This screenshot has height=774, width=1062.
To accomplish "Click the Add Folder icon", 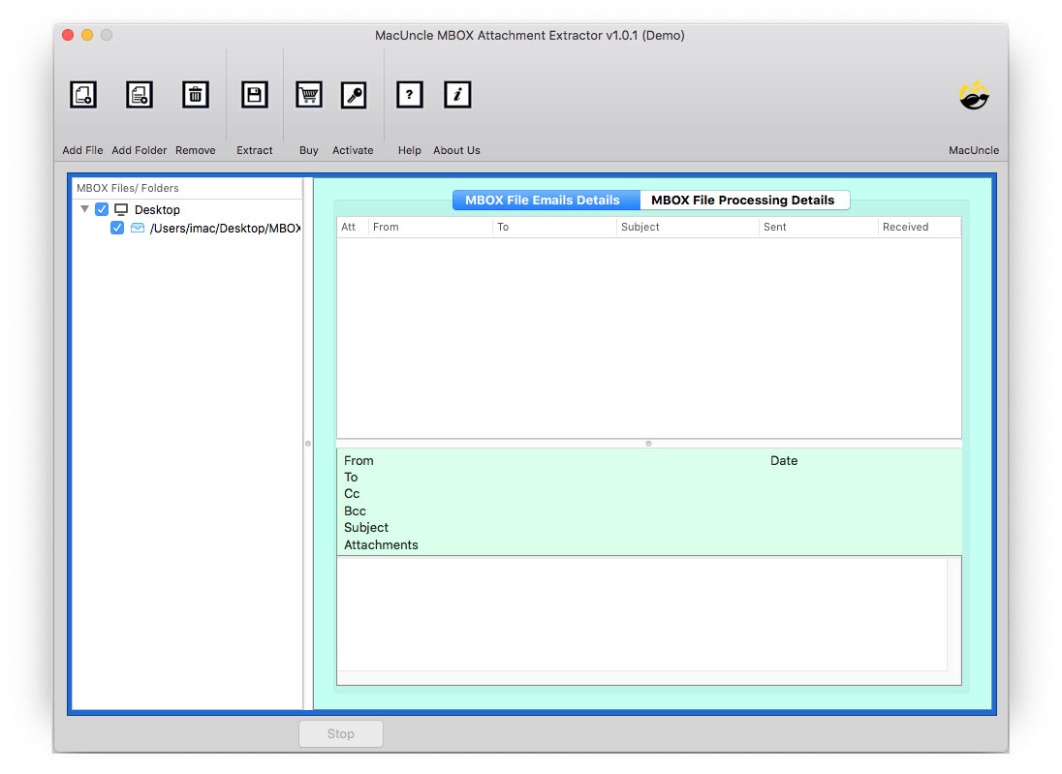I will coord(139,94).
